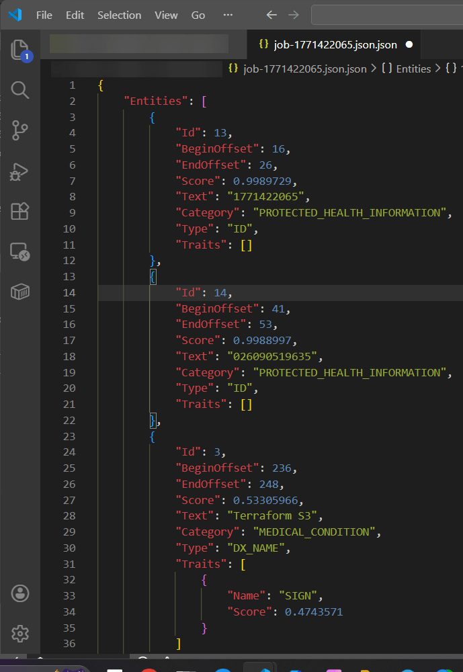Click the Accounts icon
Screen dimensions: 463x672
click(20, 593)
